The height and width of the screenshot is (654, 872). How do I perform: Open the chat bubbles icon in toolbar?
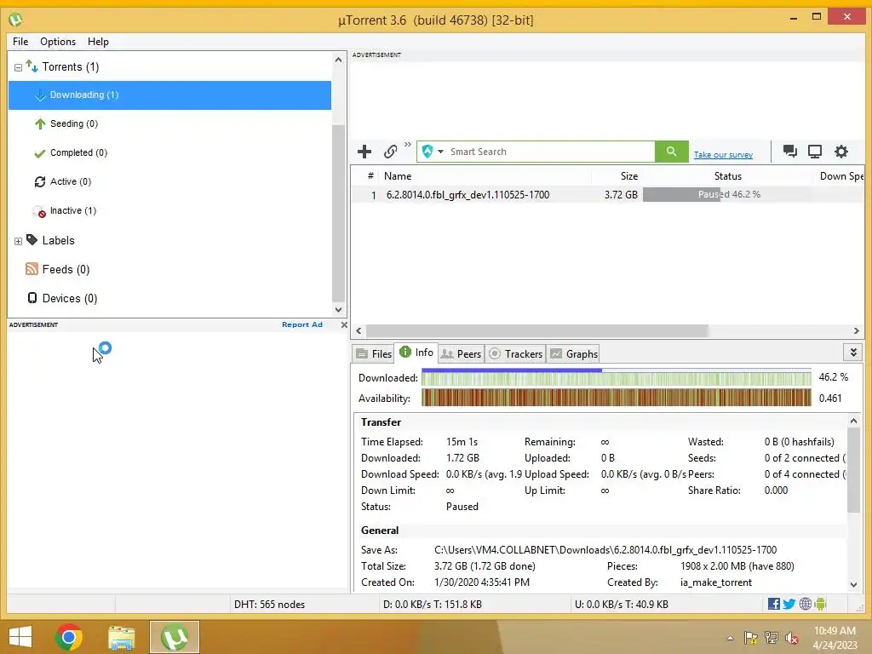point(789,152)
